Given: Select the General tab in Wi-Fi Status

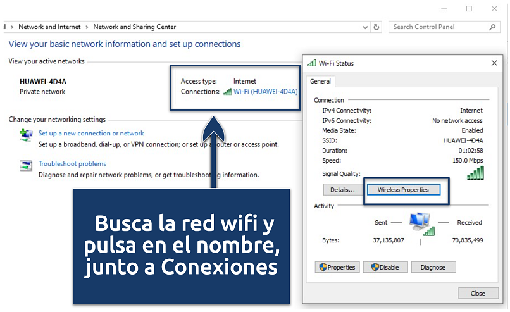Looking at the screenshot, I should (320, 82).
